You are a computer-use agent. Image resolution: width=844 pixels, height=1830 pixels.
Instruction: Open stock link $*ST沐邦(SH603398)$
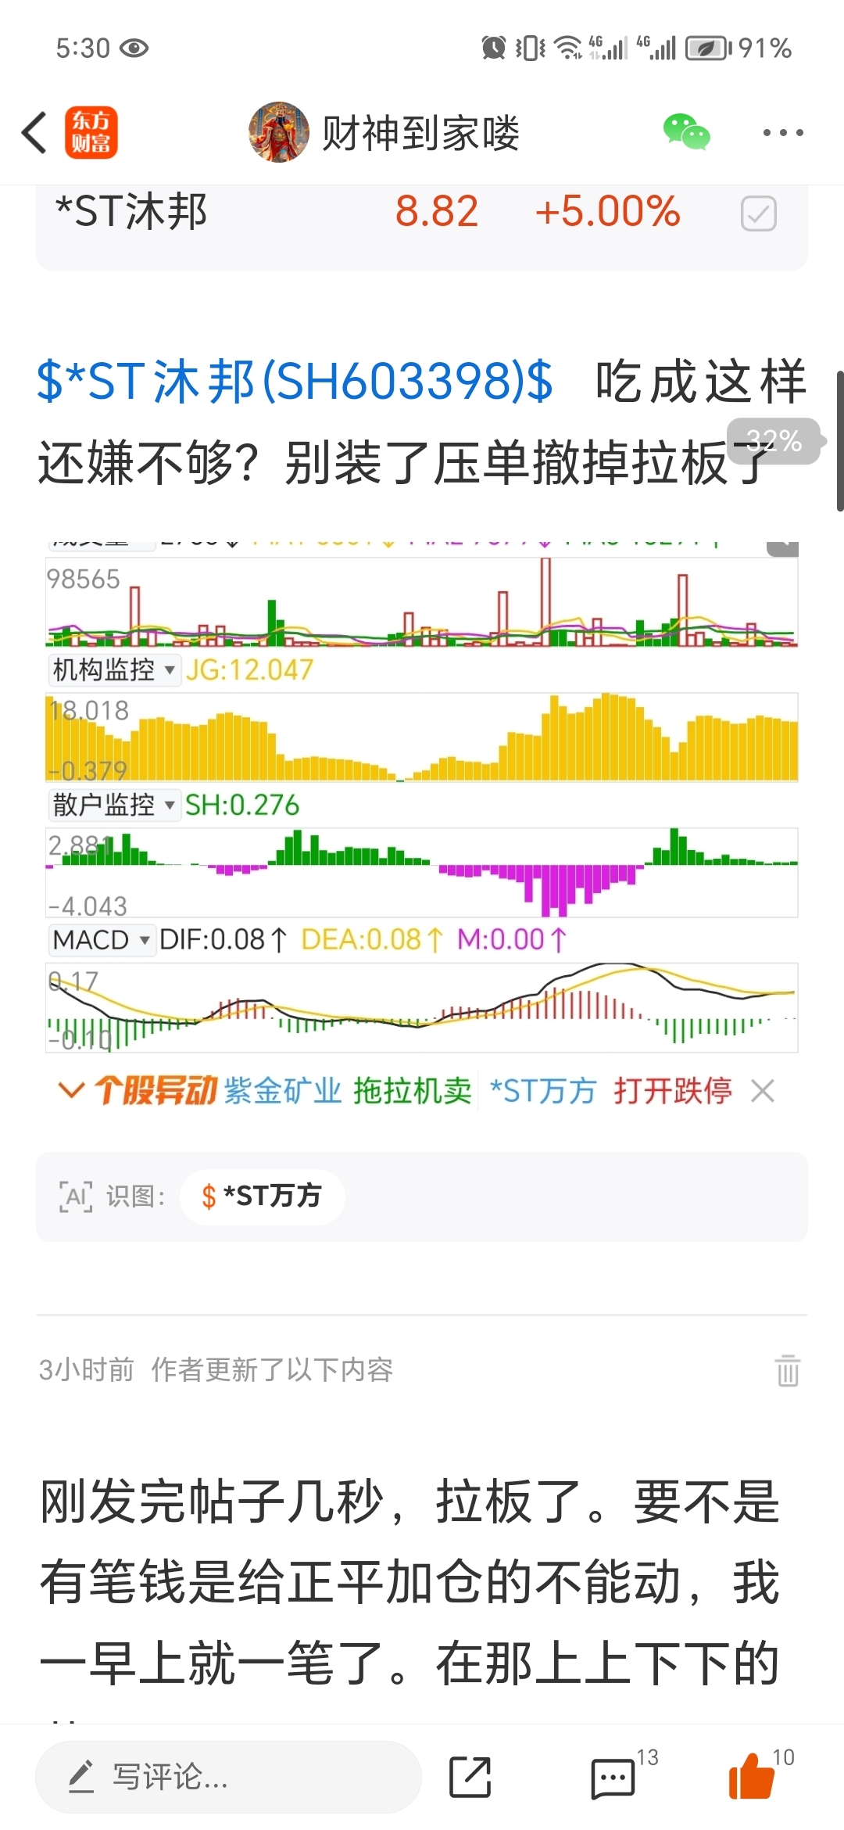click(295, 382)
